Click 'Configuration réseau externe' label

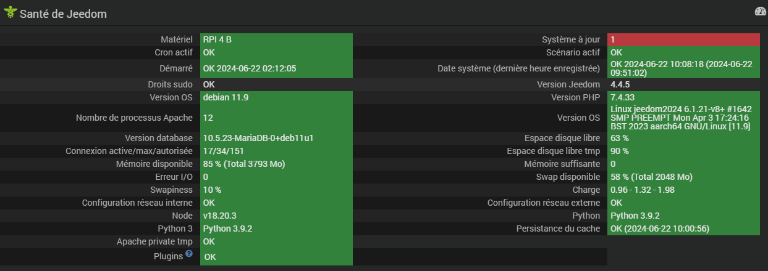544,203
